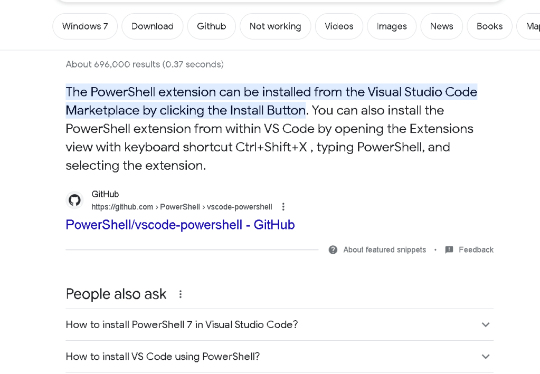The width and height of the screenshot is (540, 374).
Task: Click the Feedback link
Action: tap(476, 250)
